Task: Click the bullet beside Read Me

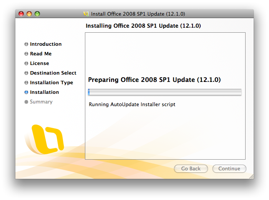Action: [26, 54]
